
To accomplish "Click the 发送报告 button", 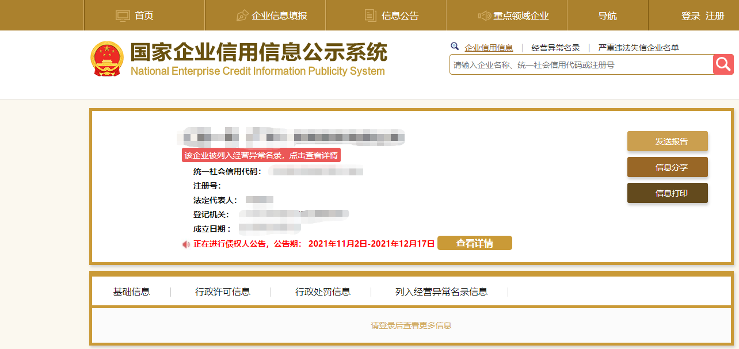I will (668, 141).
